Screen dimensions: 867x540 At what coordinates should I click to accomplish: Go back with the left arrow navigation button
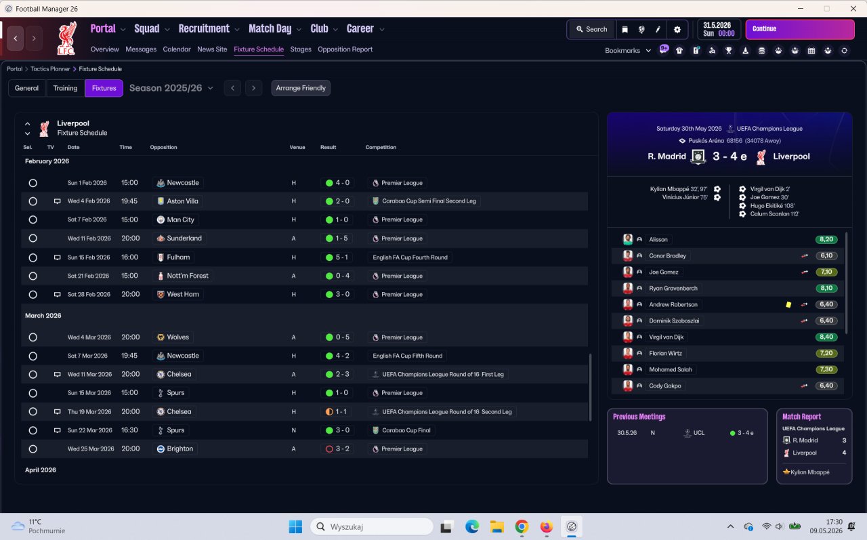pyautogui.click(x=16, y=38)
